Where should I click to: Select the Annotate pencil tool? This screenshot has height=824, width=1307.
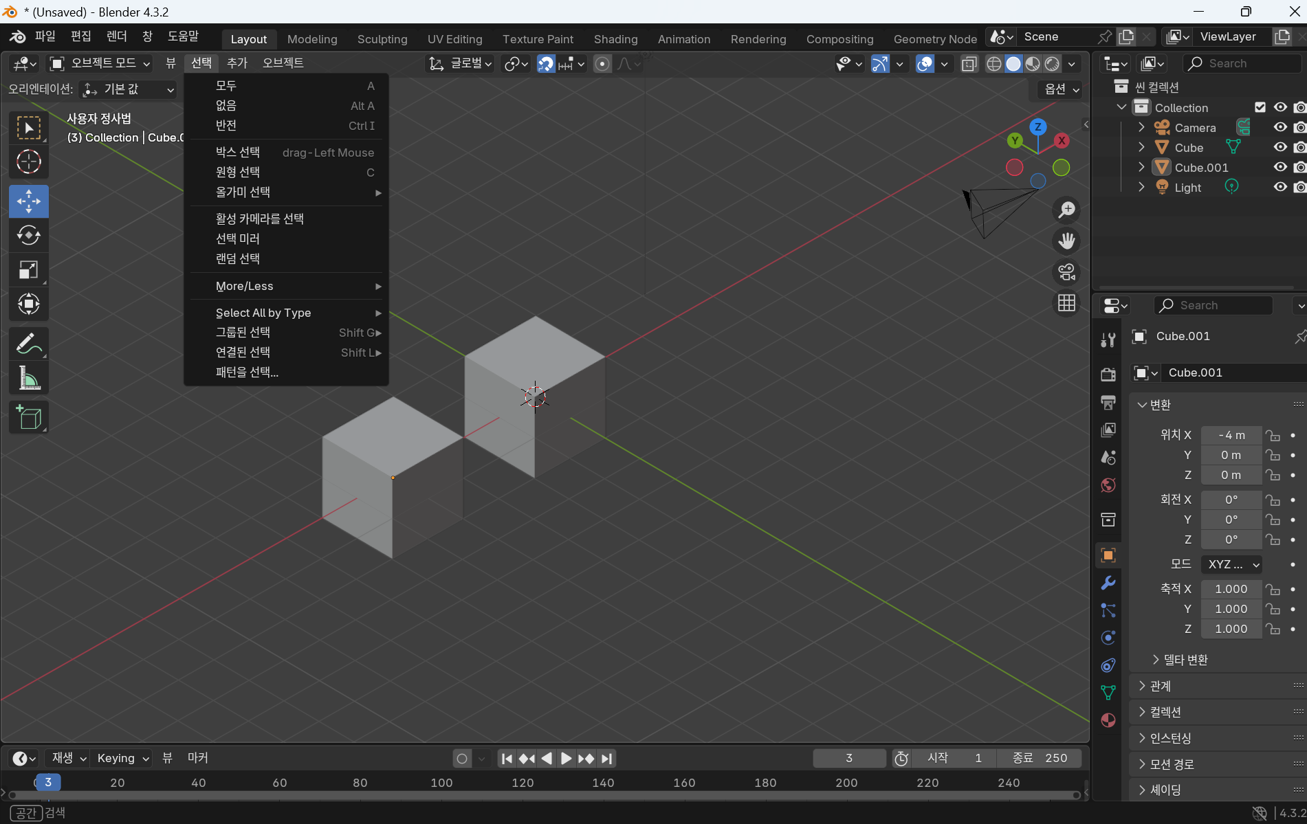28,344
